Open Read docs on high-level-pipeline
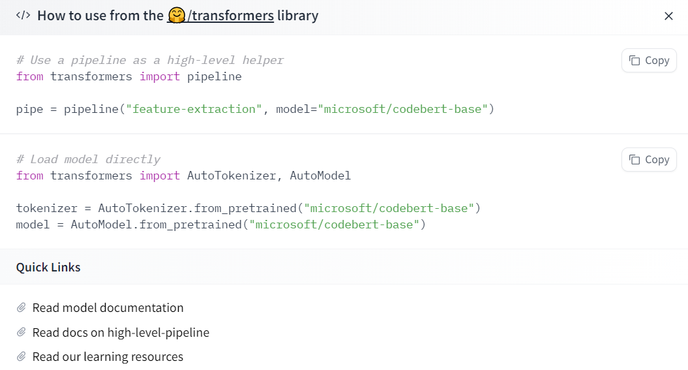Image resolution: width=688 pixels, height=370 pixels. (x=121, y=332)
